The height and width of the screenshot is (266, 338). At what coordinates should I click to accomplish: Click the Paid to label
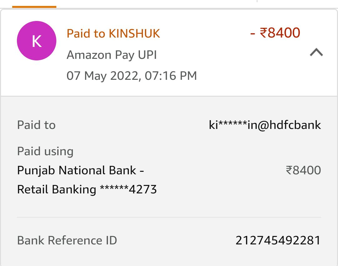(36, 125)
